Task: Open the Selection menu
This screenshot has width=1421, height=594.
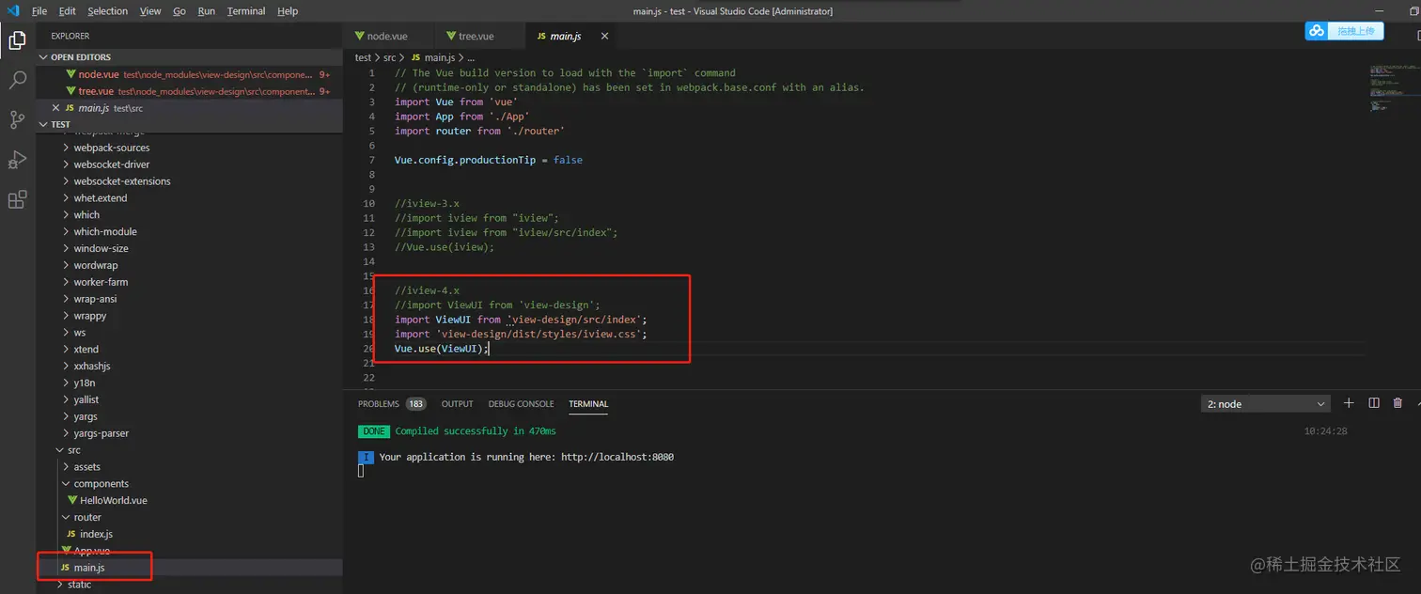Action: (107, 11)
